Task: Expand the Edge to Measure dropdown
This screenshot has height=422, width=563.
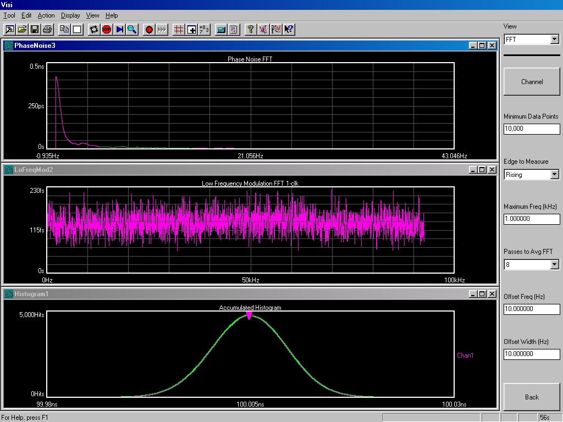Action: click(x=554, y=174)
